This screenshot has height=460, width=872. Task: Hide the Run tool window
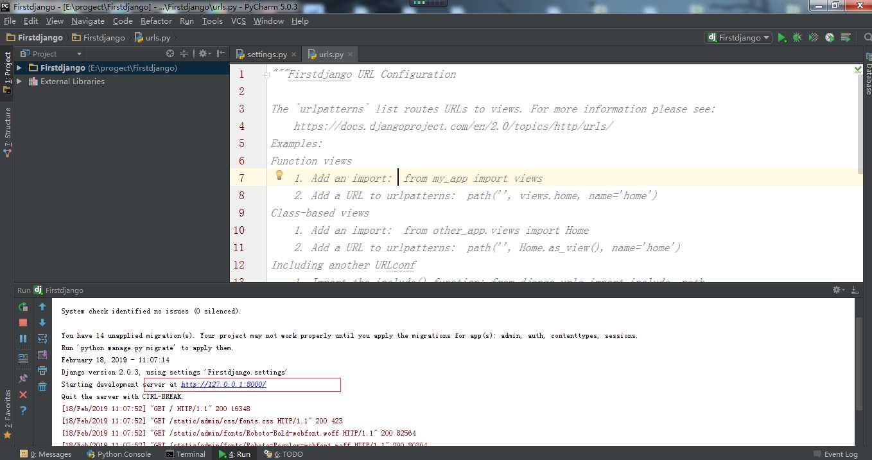855,290
